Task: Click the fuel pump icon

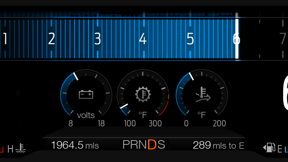Action: coord(269,147)
